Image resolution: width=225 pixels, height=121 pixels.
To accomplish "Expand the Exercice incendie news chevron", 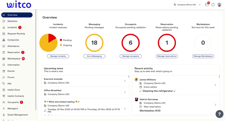I will point(125,81).
